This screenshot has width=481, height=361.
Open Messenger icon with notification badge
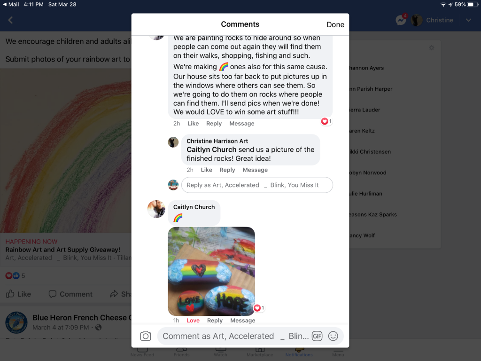pyautogui.click(x=401, y=20)
